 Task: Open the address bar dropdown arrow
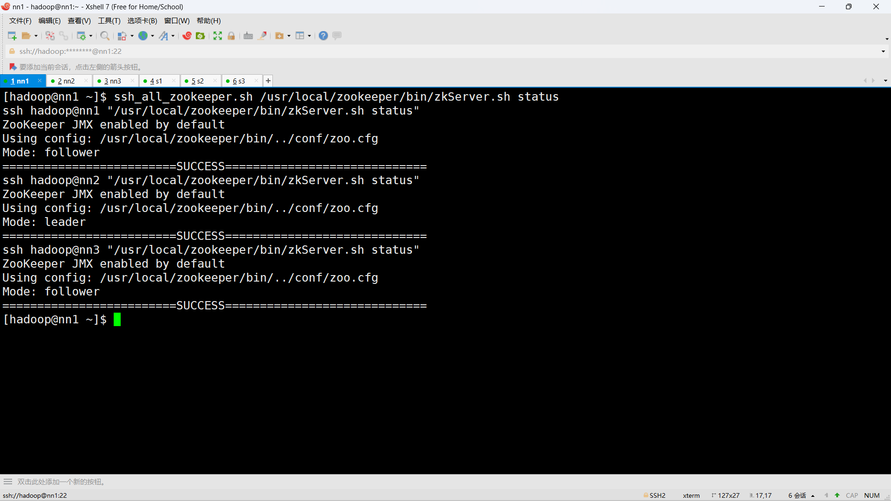point(883,51)
